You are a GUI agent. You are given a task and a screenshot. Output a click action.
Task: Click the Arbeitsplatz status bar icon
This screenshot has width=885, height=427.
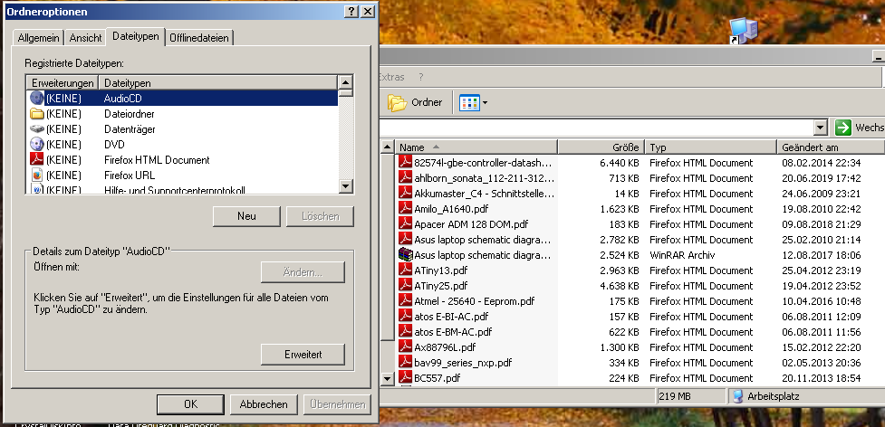pyautogui.click(x=737, y=396)
